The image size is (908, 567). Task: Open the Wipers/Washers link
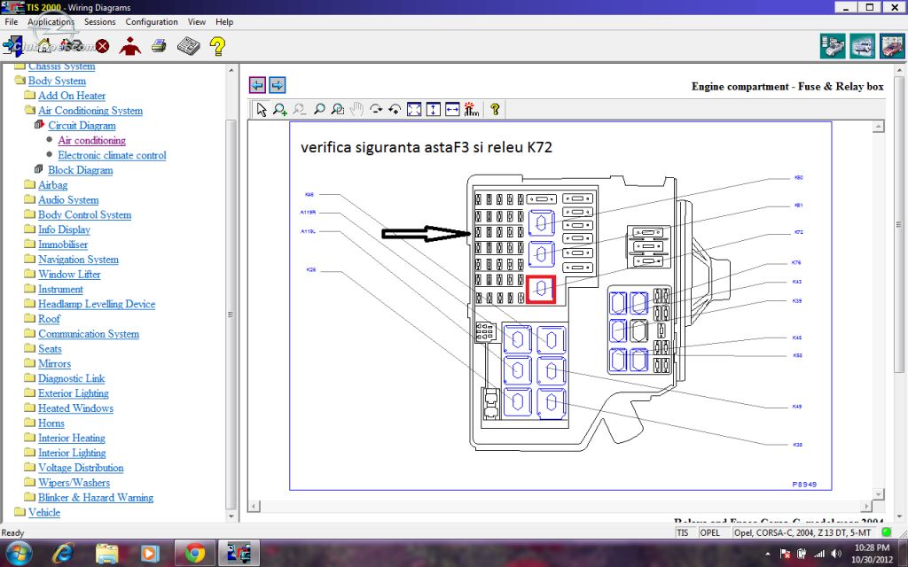pos(74,483)
